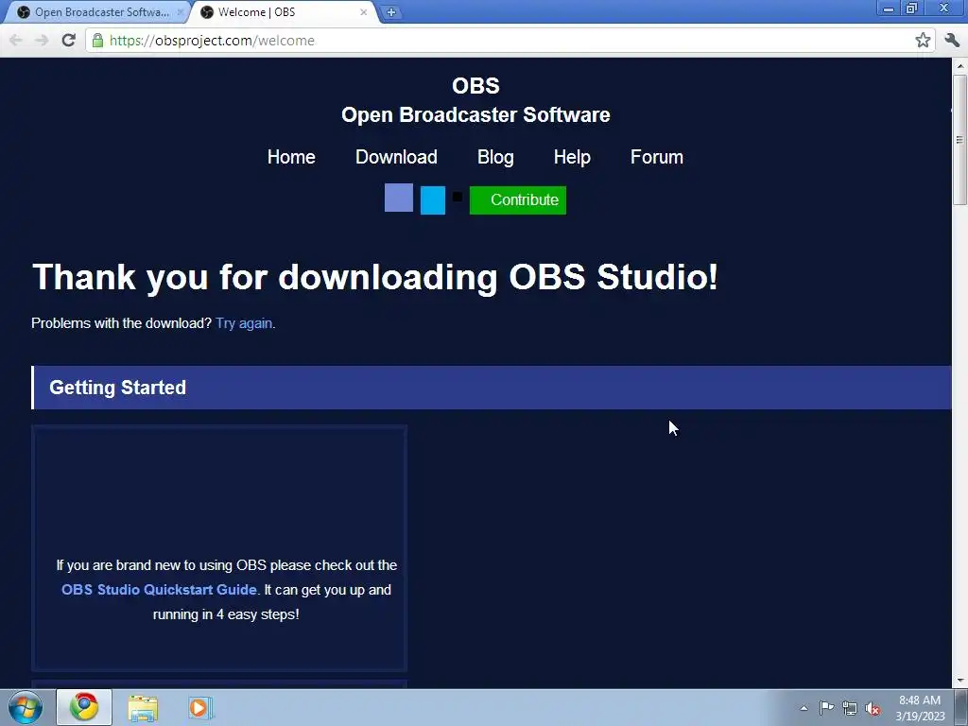Click the Try again download link
This screenshot has width=968, height=726.
[244, 323]
